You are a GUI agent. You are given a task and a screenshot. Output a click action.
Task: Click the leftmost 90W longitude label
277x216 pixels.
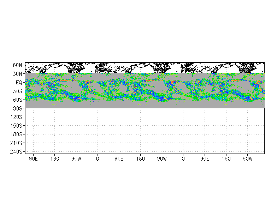click(76, 159)
